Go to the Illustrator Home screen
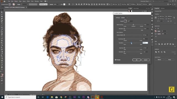 point(4,1)
